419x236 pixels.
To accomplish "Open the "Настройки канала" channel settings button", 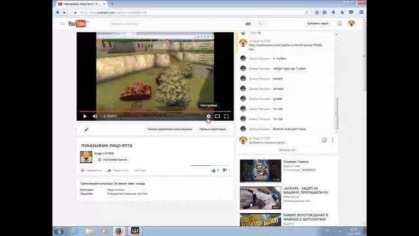I will [113, 159].
